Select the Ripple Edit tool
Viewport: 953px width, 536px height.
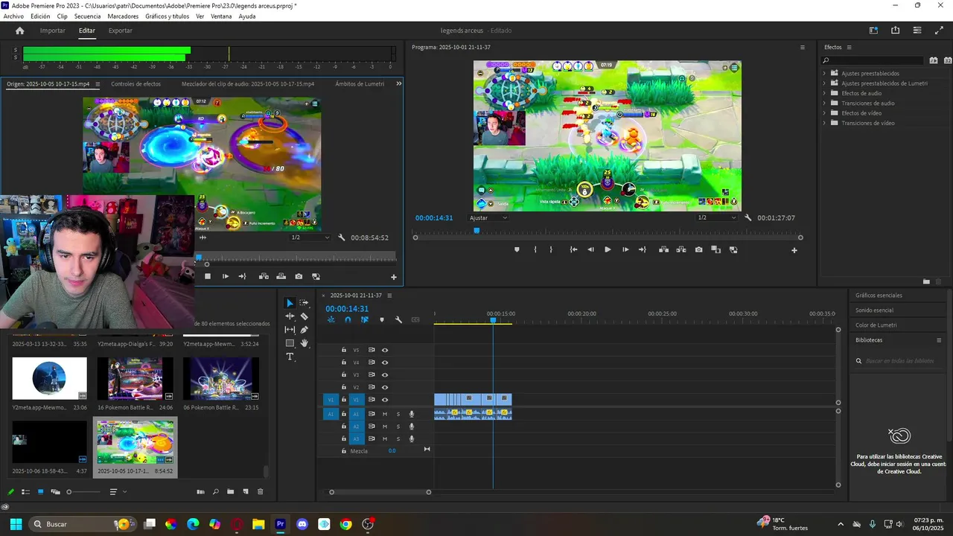pos(290,316)
